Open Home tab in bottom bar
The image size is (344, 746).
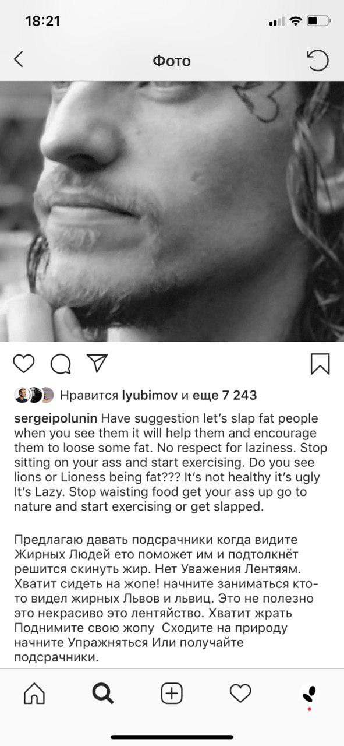34,694
